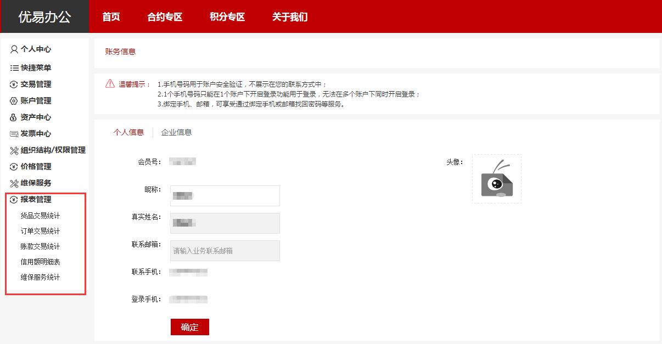Click the 优易办公 site logo

44,17
